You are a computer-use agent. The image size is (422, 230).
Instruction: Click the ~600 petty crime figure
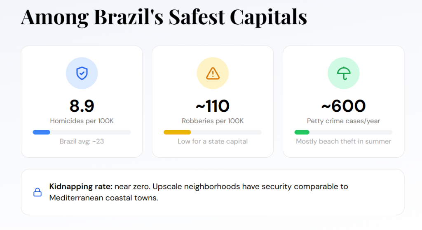coord(343,106)
